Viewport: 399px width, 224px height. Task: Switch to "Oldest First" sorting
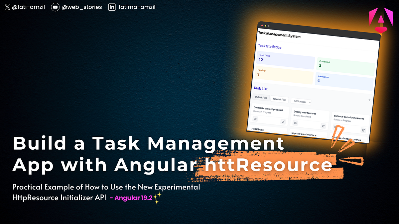(261, 98)
